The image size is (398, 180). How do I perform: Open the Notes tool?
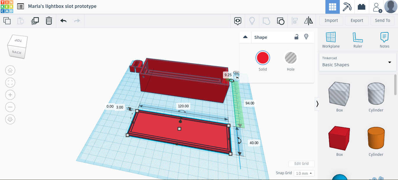click(385, 40)
